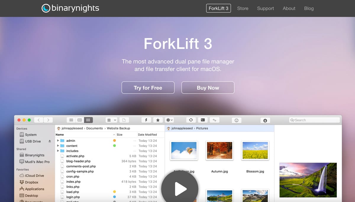
Task: Expand the content folder
Action: tap(58, 146)
